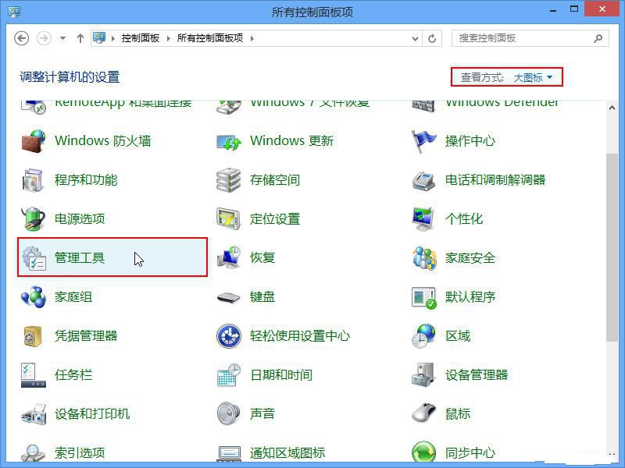
Task: Open 日期和时间 text link
Action: [x=281, y=375]
